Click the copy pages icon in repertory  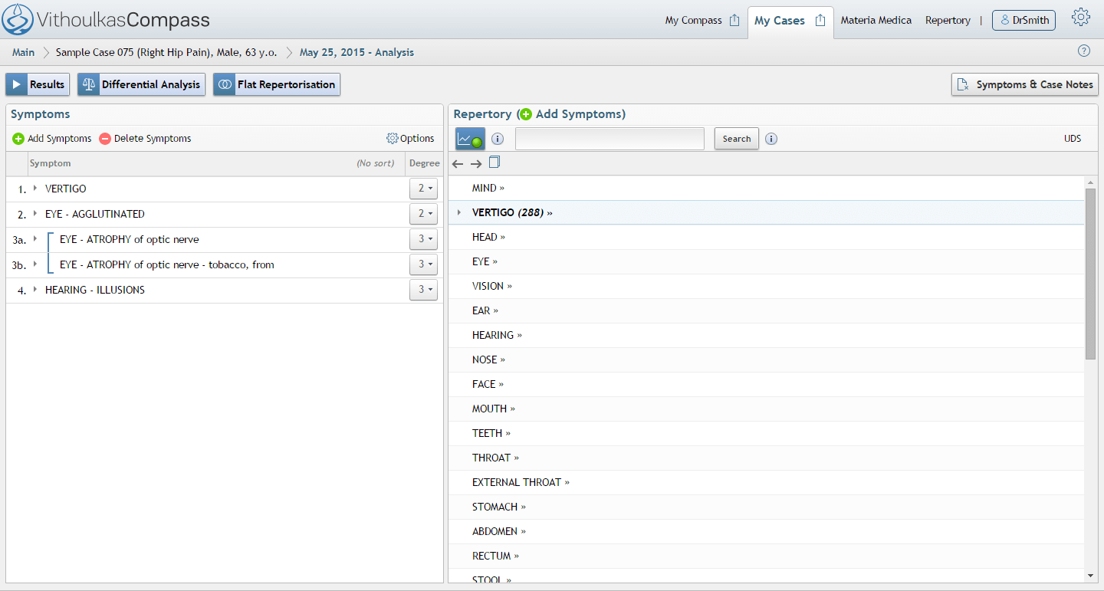pyautogui.click(x=495, y=163)
